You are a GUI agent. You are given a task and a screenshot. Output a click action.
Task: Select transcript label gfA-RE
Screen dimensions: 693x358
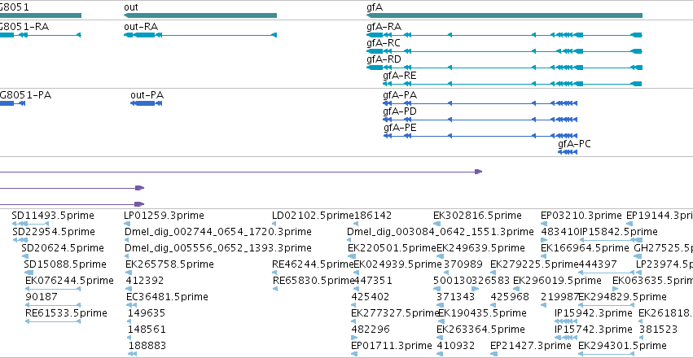[x=400, y=76]
